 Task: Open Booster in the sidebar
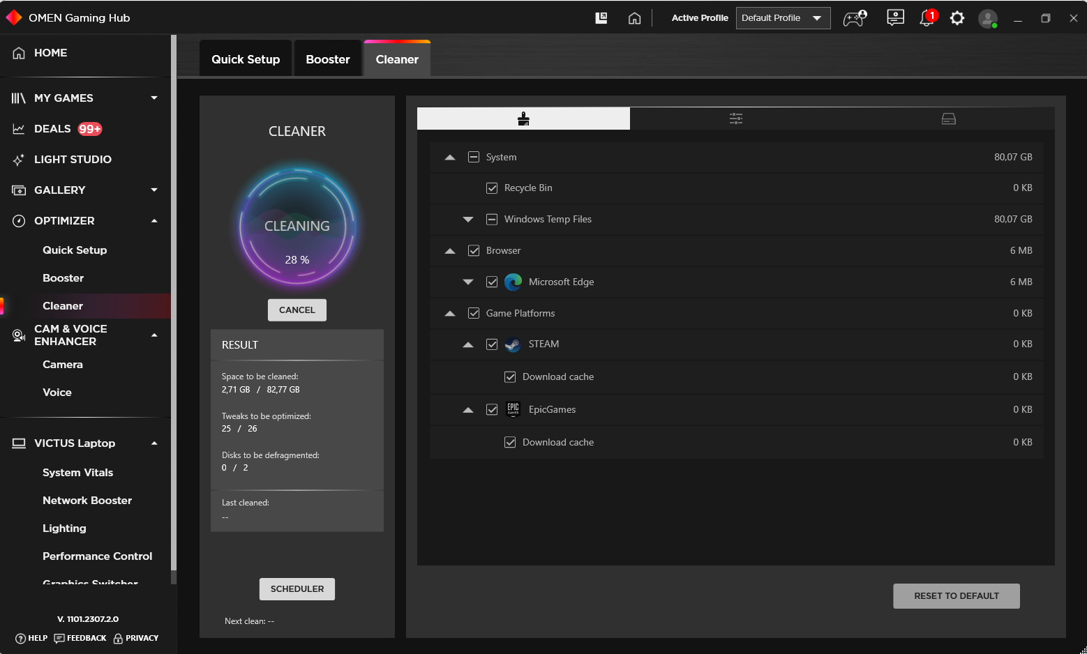coord(63,278)
